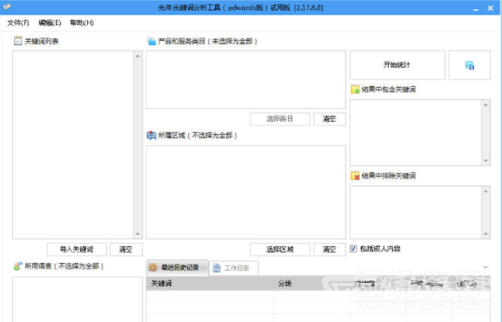Click the up arrow in 结果中包含关键词 scrollbar
Viewport: 502px width, 322px height.
(x=485, y=104)
